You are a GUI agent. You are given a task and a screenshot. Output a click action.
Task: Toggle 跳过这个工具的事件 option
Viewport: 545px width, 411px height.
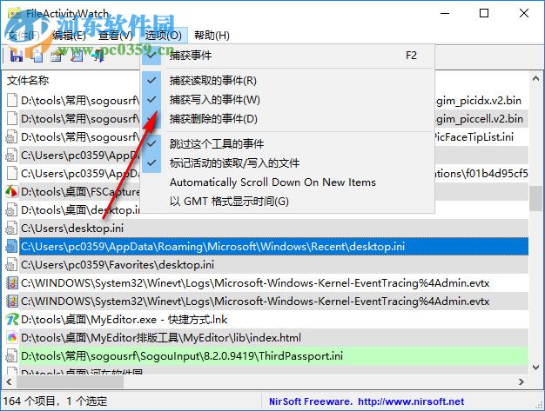pyautogui.click(x=288, y=143)
